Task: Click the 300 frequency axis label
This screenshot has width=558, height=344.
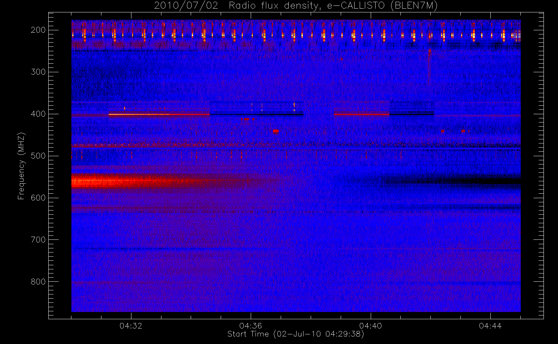Action: point(38,72)
